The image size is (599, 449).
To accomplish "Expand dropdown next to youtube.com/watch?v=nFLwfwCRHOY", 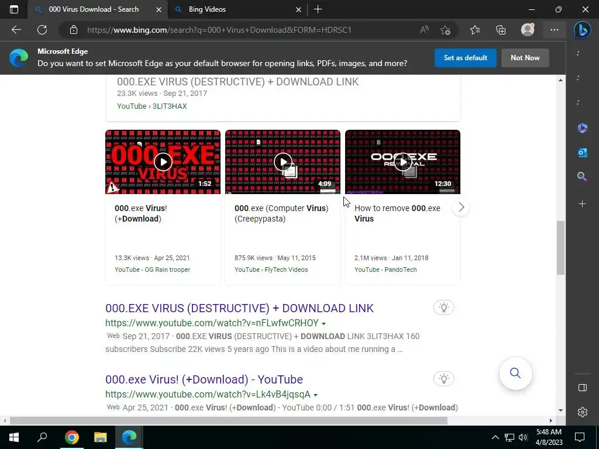I will [x=323, y=323].
